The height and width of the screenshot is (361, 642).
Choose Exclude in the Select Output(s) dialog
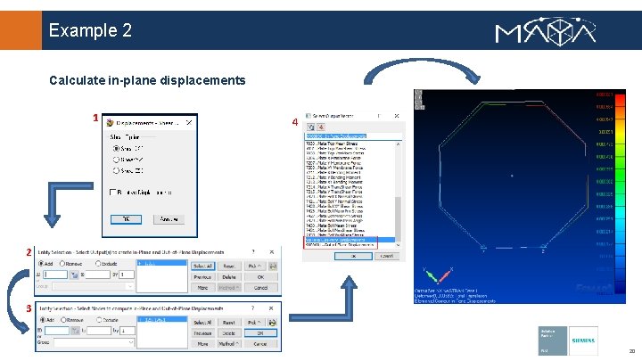(x=98, y=264)
